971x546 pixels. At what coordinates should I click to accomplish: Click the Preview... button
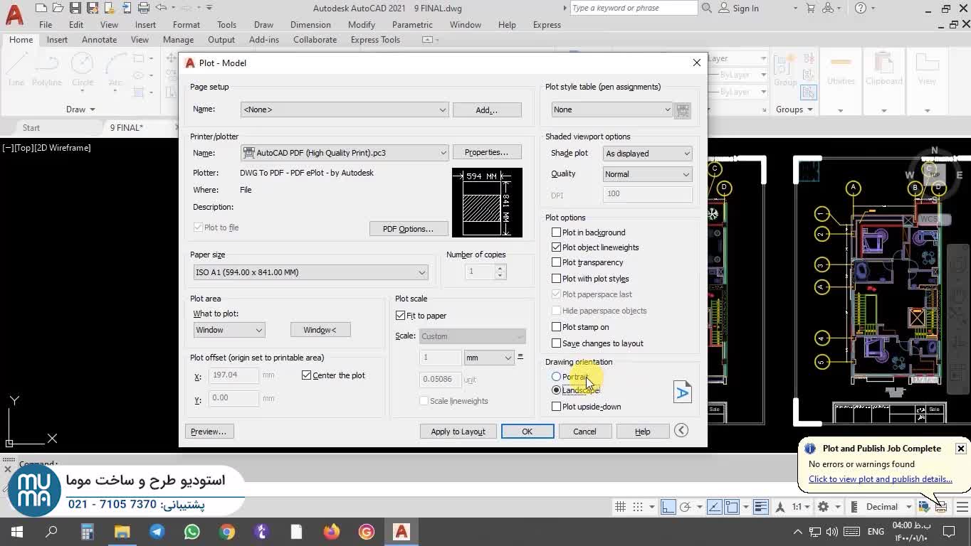(x=209, y=432)
